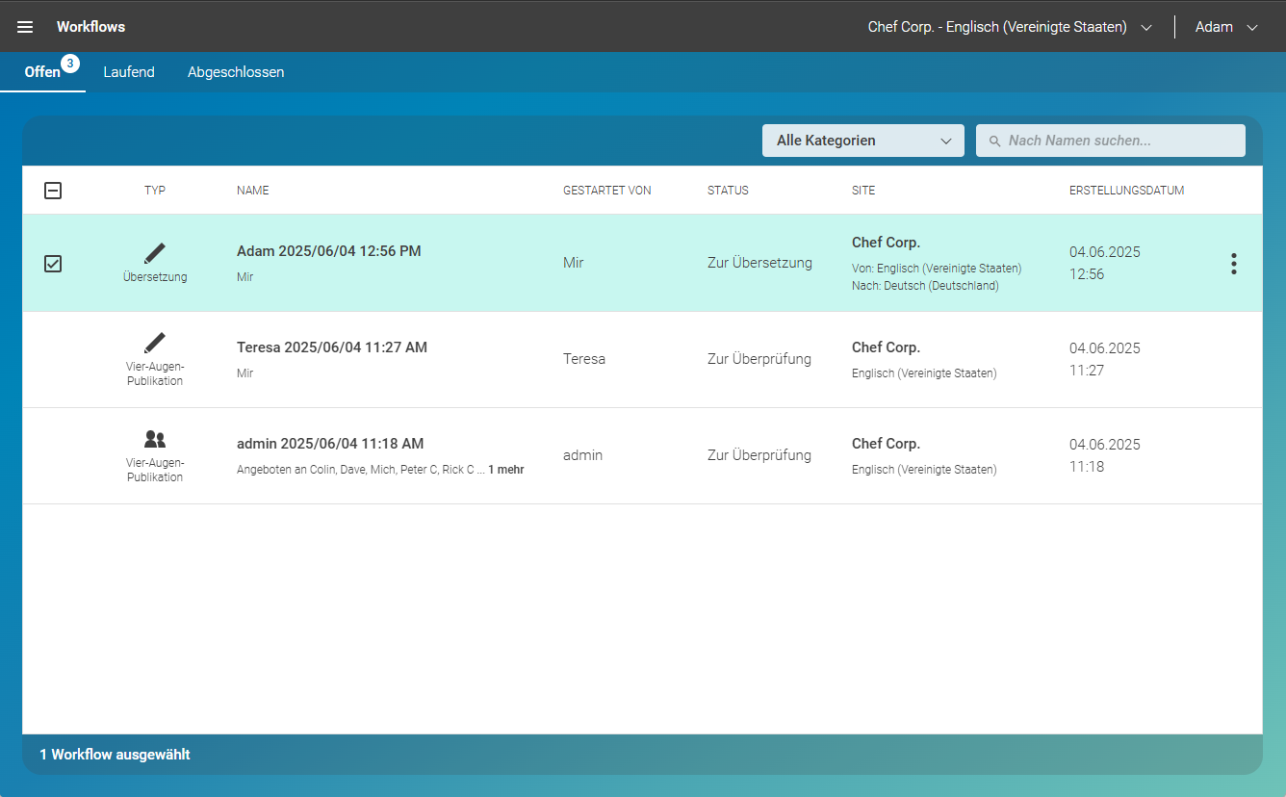This screenshot has width=1286, height=797.
Task: Open the Adam user menu
Action: click(x=1224, y=26)
